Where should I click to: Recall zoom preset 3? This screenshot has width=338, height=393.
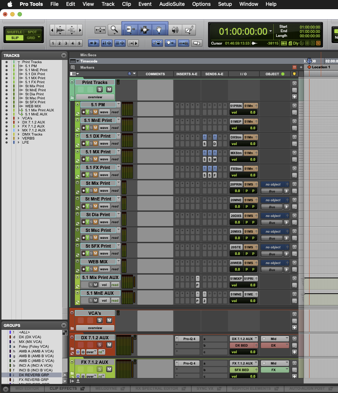(66, 43)
